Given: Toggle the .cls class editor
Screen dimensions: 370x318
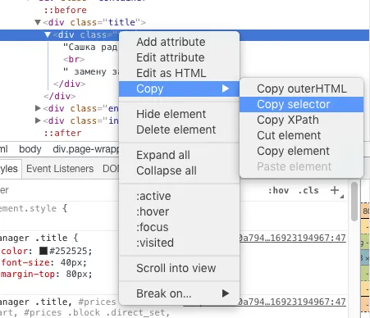Looking at the screenshot, I should pos(308,190).
